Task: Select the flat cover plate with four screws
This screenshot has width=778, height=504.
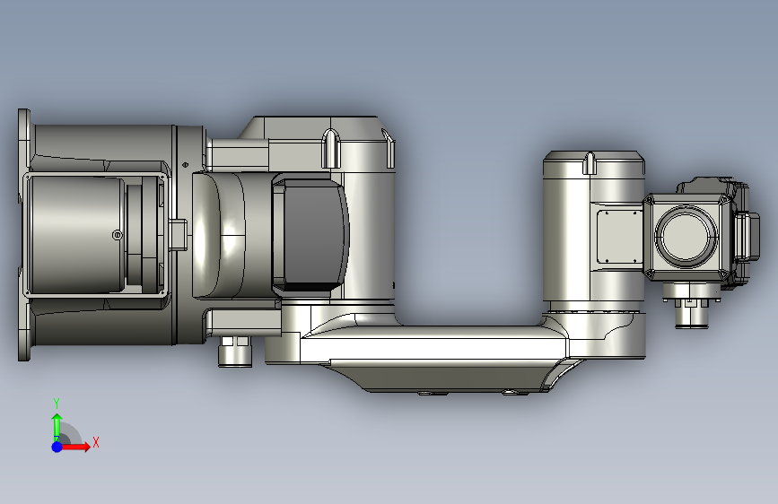Action: tap(620, 237)
